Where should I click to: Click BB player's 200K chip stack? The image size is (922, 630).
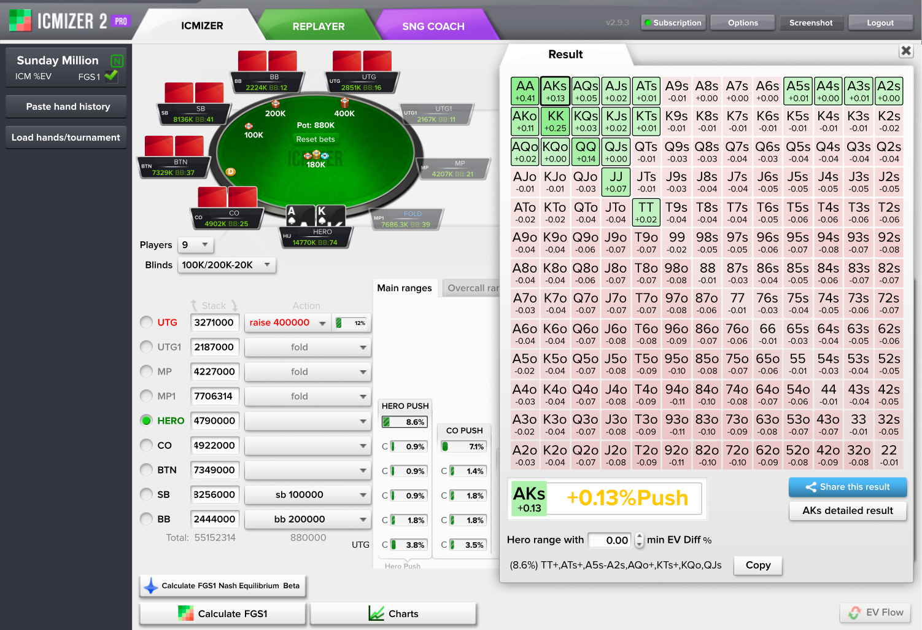pos(276,103)
